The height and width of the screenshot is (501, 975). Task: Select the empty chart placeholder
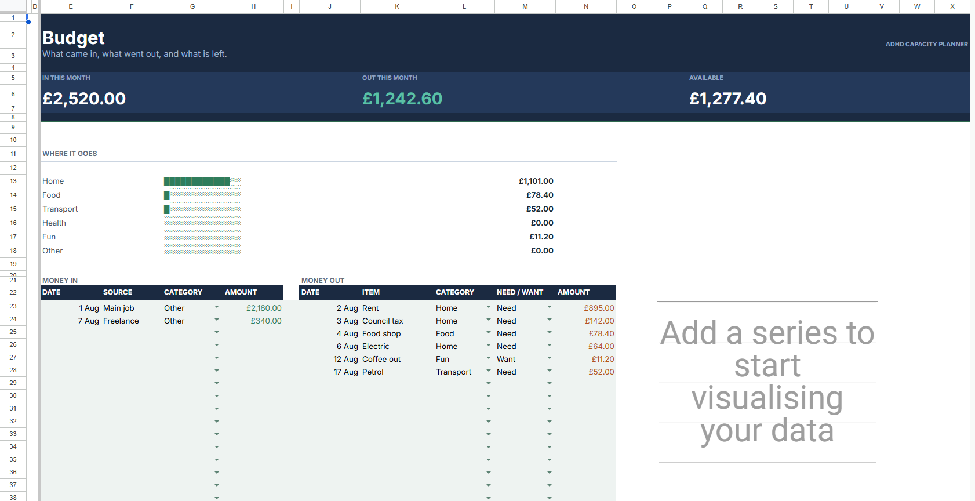pyautogui.click(x=767, y=383)
